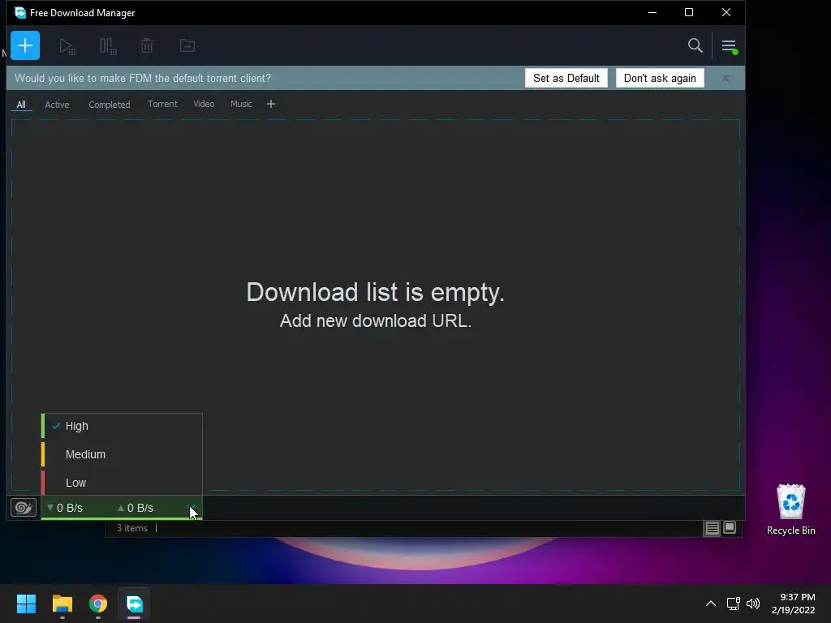Click the volume speaker tray icon
The image size is (831, 623).
coord(752,604)
